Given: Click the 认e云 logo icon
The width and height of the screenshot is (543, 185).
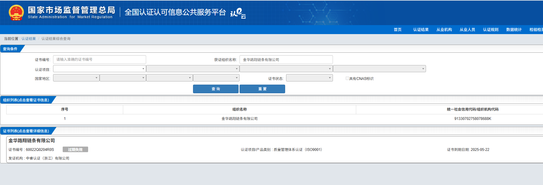Looking at the screenshot, I should pyautogui.click(x=238, y=13).
